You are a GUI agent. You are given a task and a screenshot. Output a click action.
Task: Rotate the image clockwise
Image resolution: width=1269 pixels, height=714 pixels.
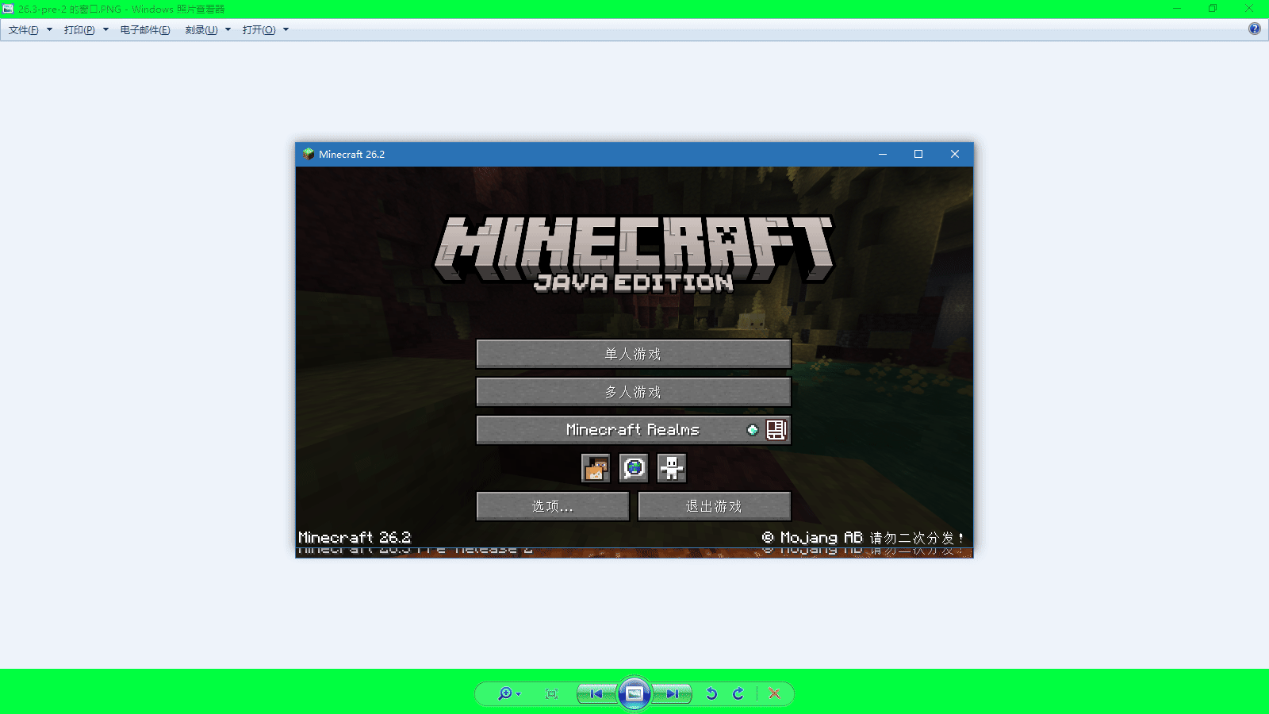coord(738,693)
